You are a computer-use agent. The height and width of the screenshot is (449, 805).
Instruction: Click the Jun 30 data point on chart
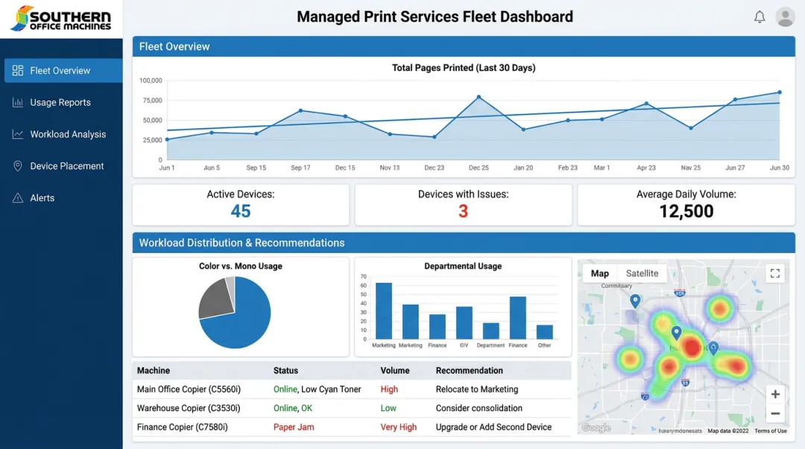tap(780, 92)
